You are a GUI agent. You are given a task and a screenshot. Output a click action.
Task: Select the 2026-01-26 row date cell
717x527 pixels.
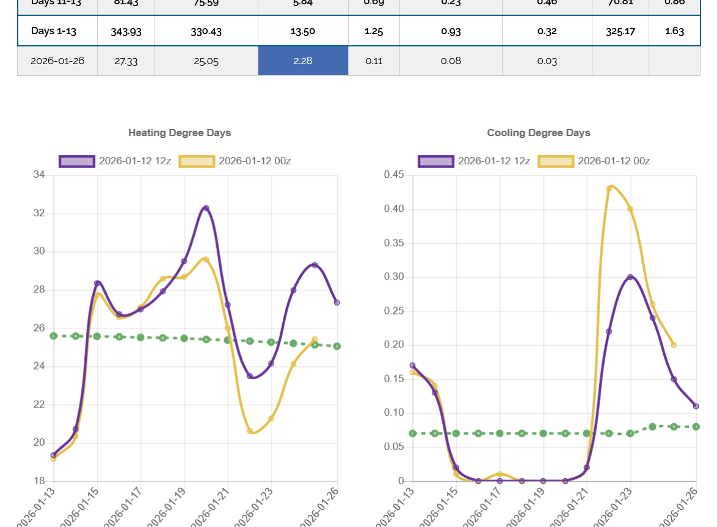(57, 61)
